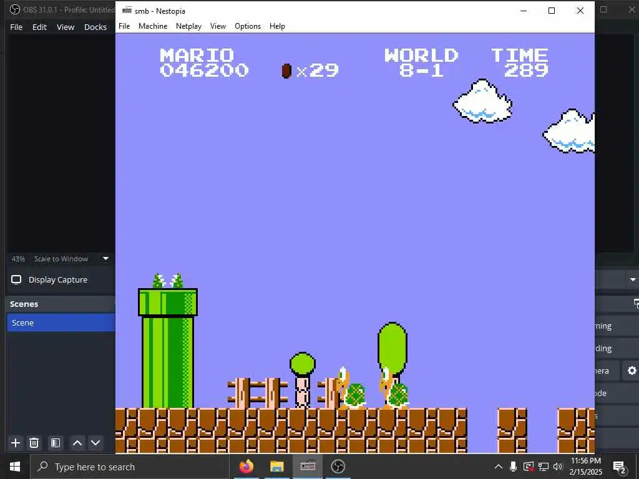Switch to OBS Studio taskbar icon
The height and width of the screenshot is (479, 639).
click(x=338, y=467)
